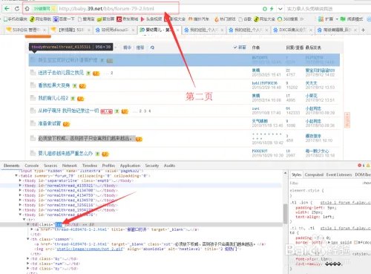Open the 百度一下 bookmark

click(x=64, y=19)
